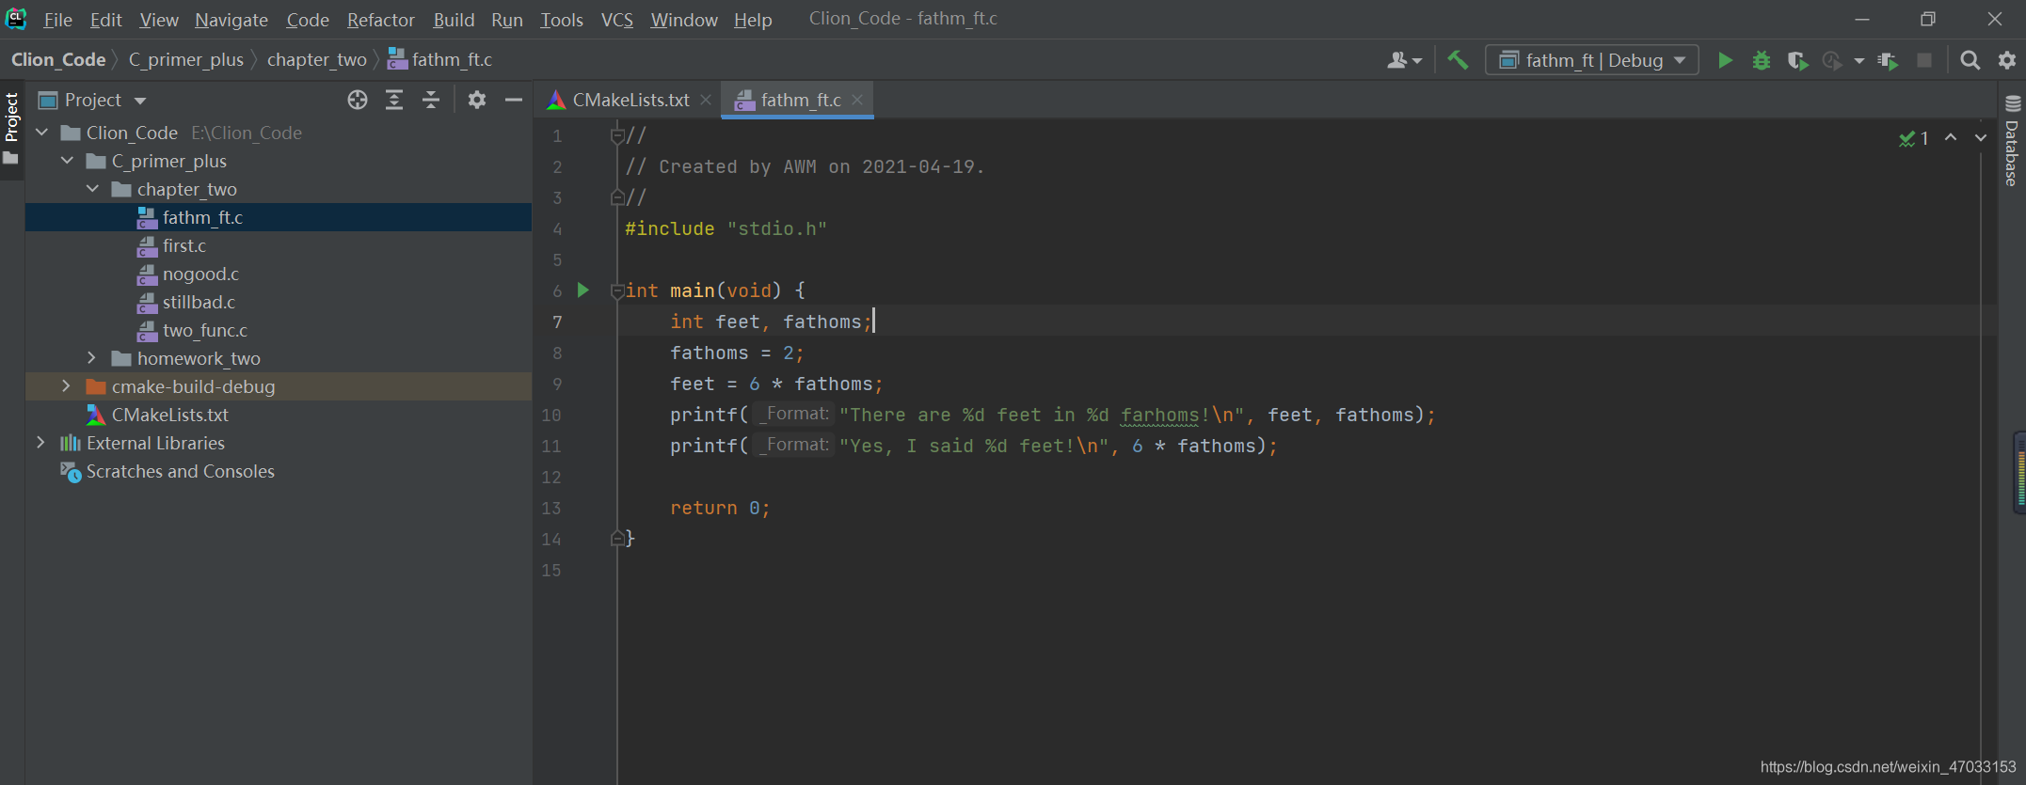Click Clion_Code breadcrumb
Screen dimensions: 2026x785
point(58,59)
